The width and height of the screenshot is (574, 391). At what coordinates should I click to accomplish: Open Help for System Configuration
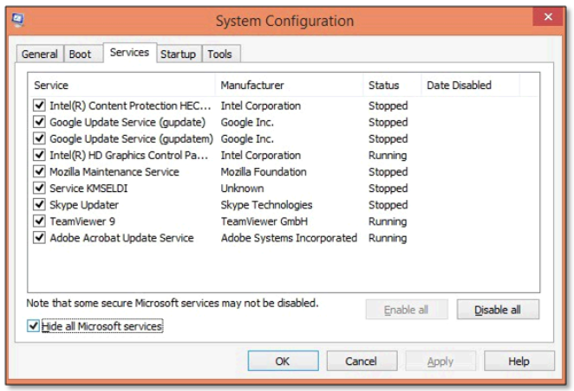pos(519,362)
